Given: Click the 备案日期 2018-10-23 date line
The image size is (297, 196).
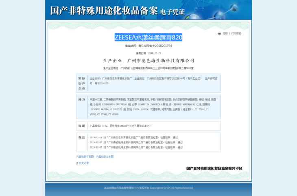Looking at the screenshot, I should tap(148, 53).
